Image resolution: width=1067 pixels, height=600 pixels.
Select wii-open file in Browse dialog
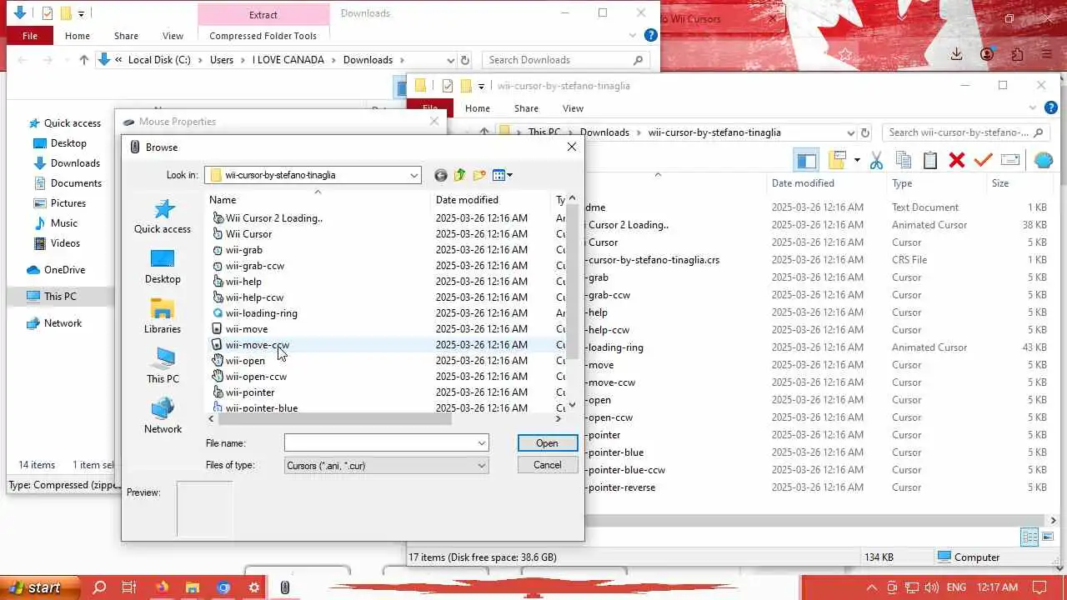[238, 361]
